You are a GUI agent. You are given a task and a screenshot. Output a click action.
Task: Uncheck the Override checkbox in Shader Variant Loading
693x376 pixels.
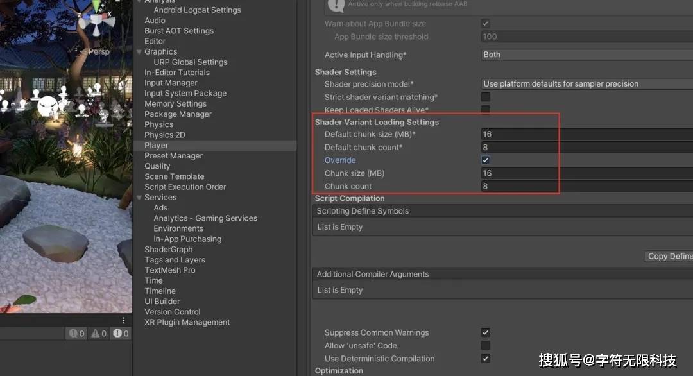pyautogui.click(x=486, y=160)
